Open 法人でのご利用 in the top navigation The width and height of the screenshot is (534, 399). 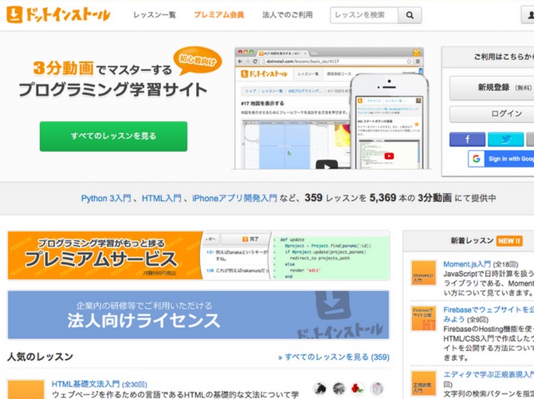coord(287,15)
